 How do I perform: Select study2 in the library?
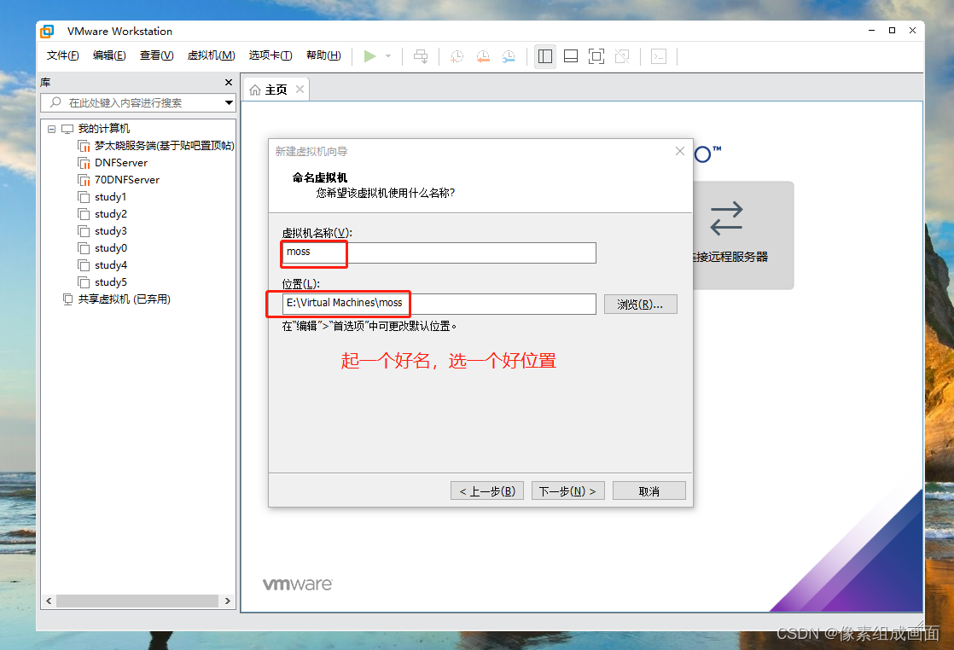click(x=111, y=214)
